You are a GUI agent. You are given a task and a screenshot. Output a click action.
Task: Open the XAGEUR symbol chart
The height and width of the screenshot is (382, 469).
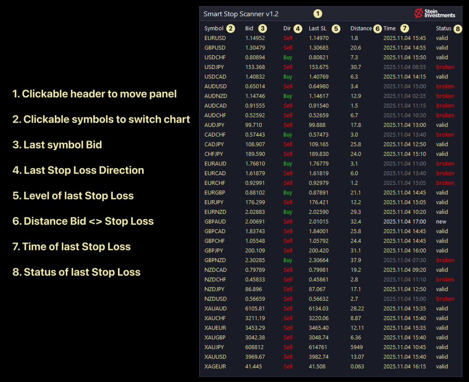[x=215, y=367]
